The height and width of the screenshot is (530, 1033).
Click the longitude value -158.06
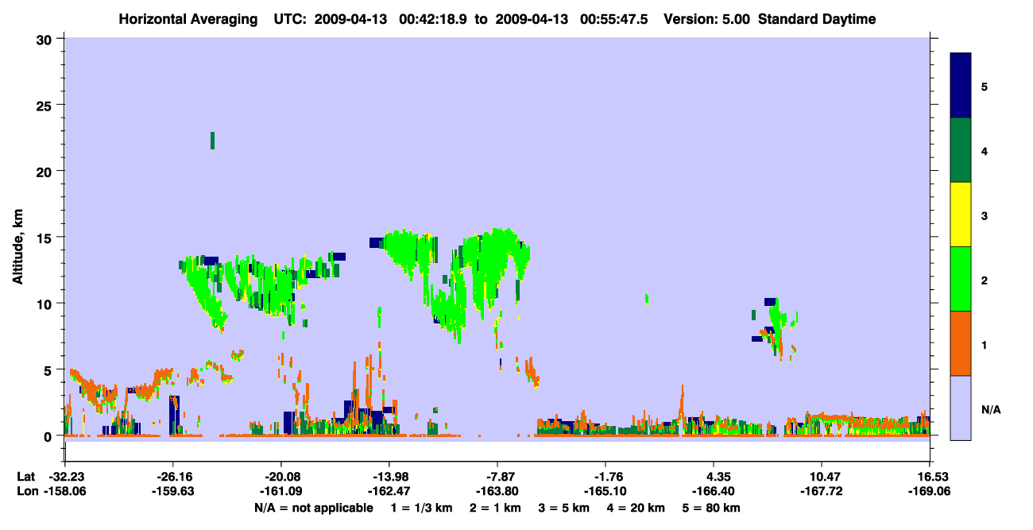64,491
